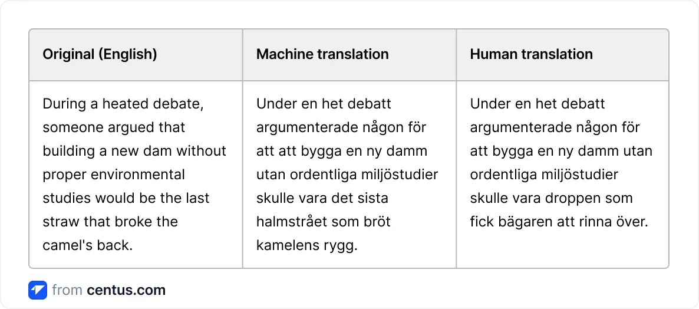Click the "straw that broke the" line

pos(110,222)
